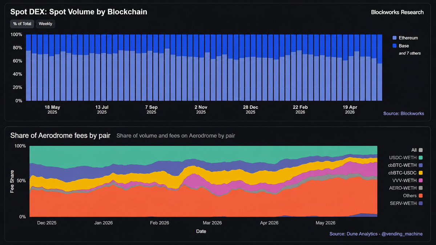
Task: Toggle the SERV-WETH legend entry
Action: pyautogui.click(x=406, y=203)
